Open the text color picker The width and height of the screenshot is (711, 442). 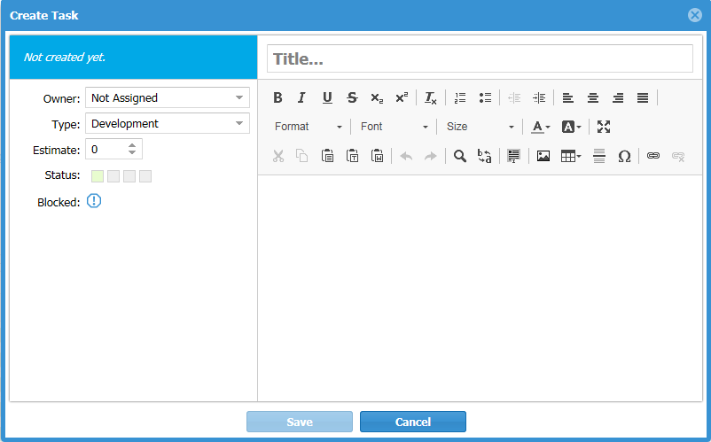(x=540, y=127)
